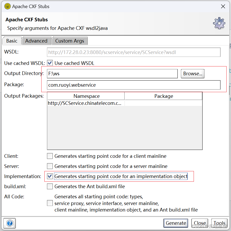The image size is (231, 231).
Task: Click the empty Package cell for SCService namespace
Action: click(163, 103)
